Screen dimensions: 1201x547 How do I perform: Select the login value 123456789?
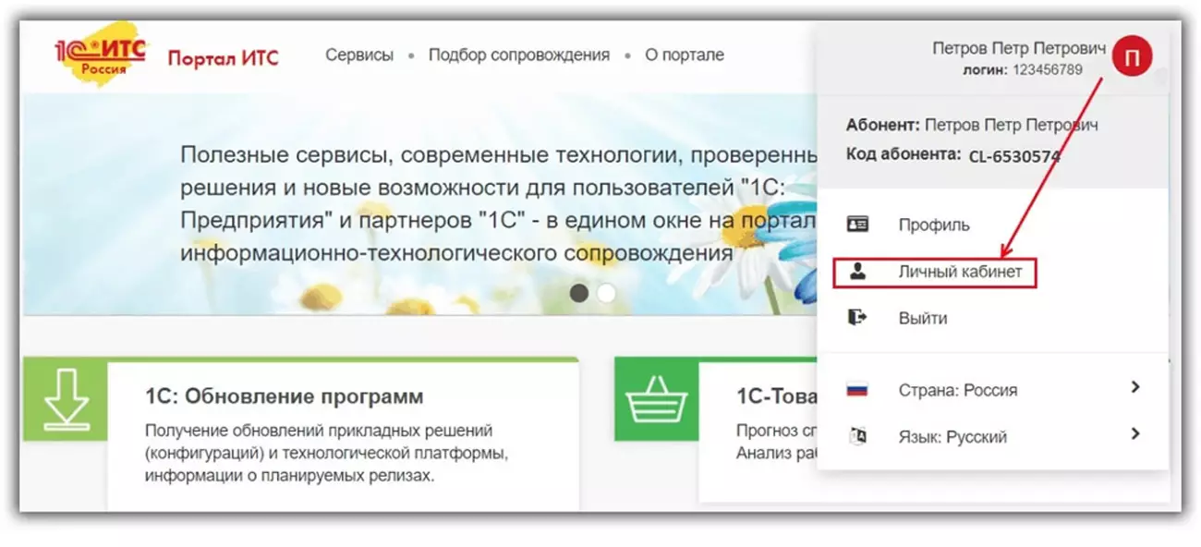(x=1048, y=69)
